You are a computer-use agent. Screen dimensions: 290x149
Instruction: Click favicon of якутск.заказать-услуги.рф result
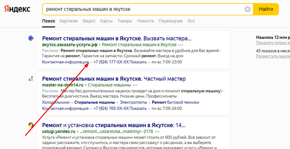[31, 38]
